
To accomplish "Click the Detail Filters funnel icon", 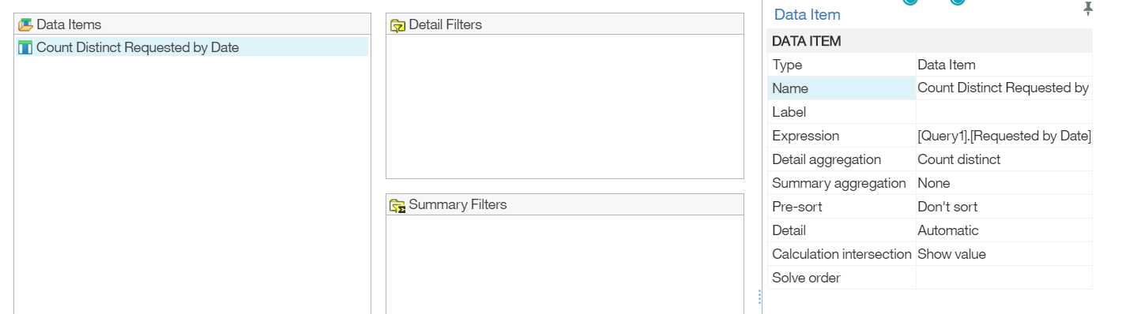I will pos(397,25).
